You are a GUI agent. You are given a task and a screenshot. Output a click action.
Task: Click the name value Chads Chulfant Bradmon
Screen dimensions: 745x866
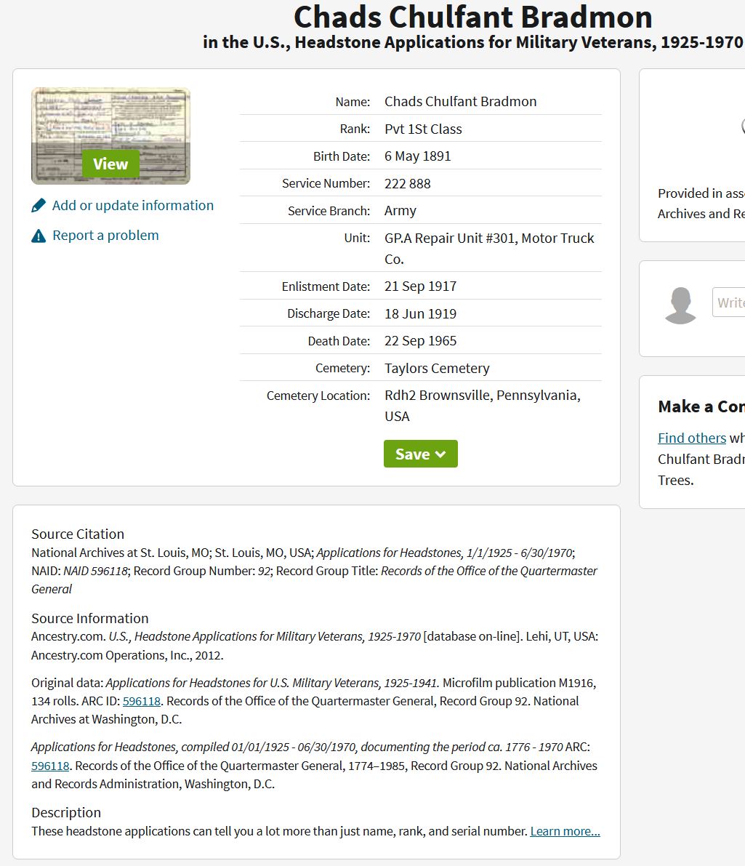460,102
